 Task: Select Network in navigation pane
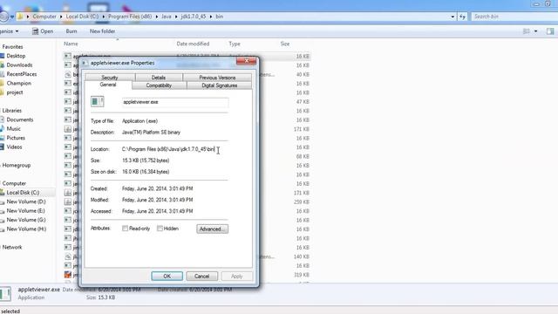click(x=11, y=247)
